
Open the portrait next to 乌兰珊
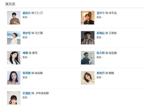pos(14,38)
